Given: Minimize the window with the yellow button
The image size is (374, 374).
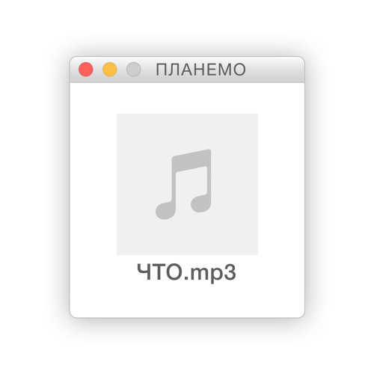Looking at the screenshot, I should coord(110,70).
